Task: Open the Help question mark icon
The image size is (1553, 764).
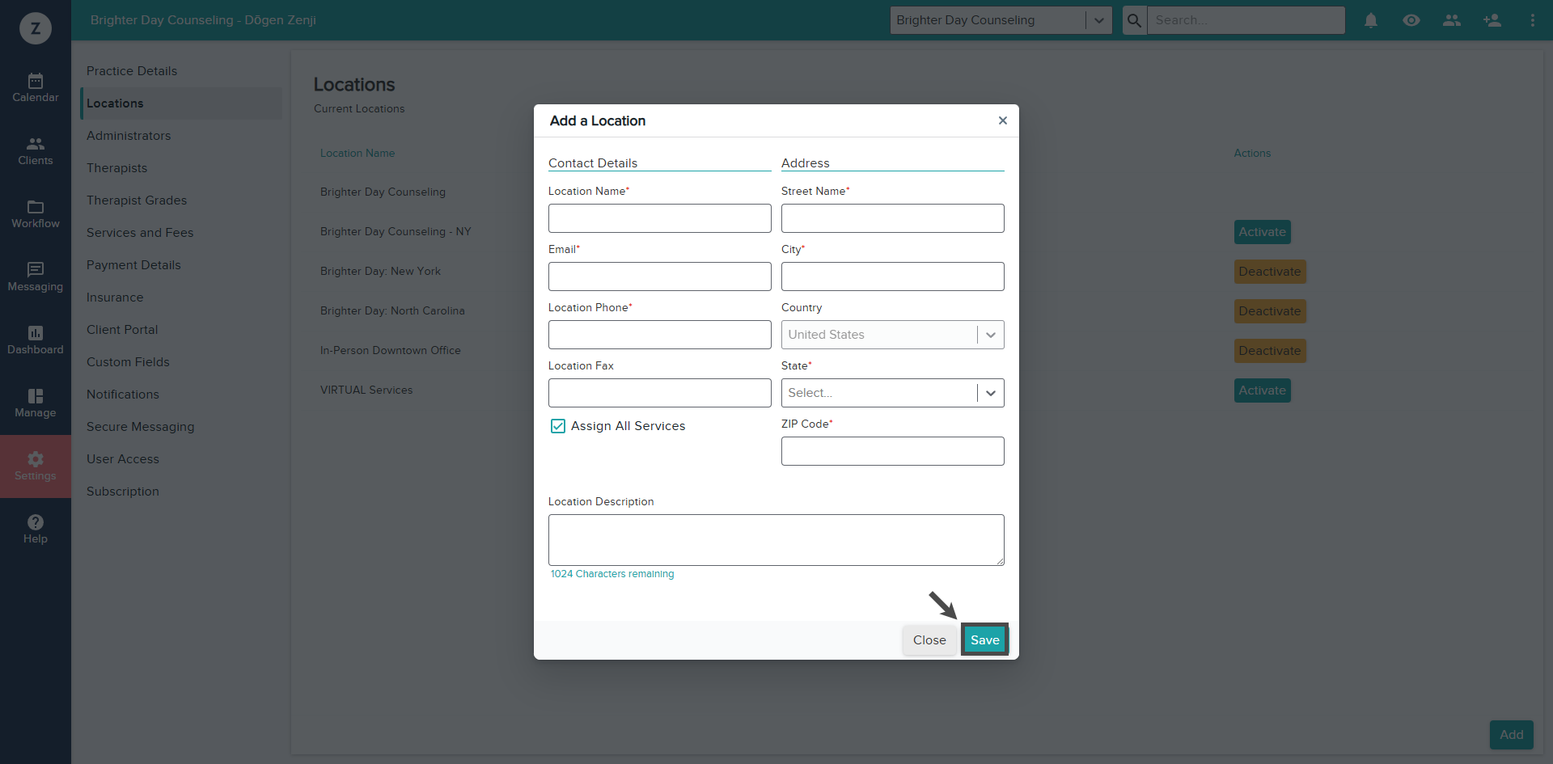Action: pyautogui.click(x=36, y=530)
